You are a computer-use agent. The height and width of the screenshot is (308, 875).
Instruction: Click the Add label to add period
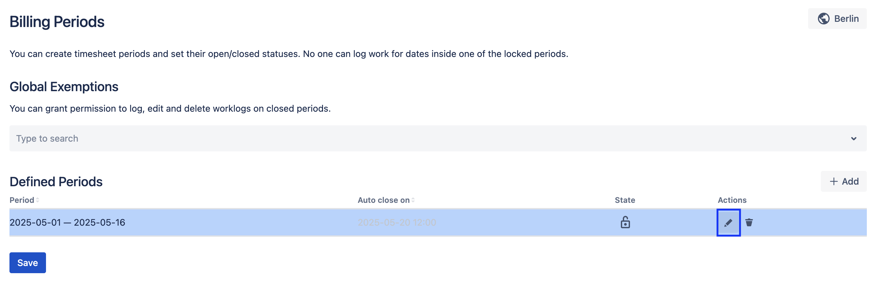(850, 182)
